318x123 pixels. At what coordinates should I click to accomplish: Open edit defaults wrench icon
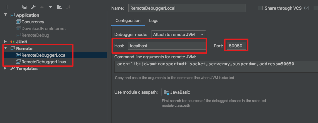click(33, 7)
